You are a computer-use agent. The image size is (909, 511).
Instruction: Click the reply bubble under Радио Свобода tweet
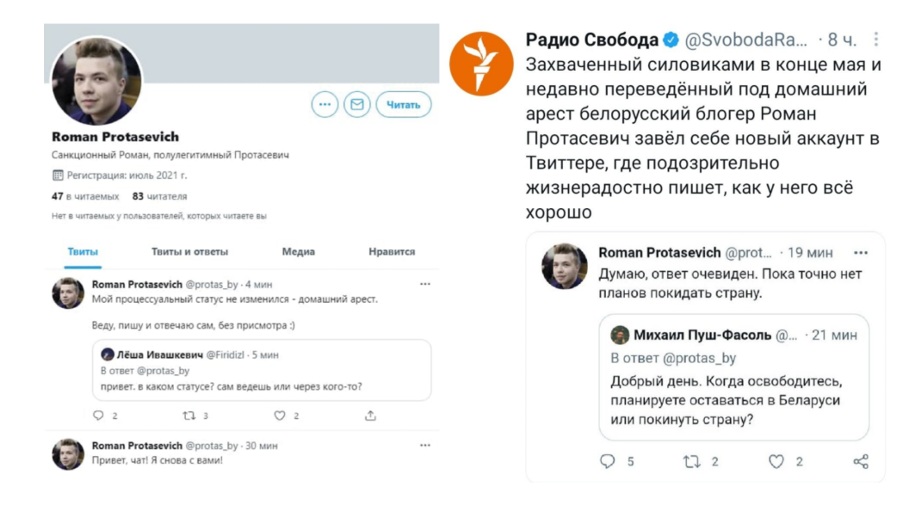point(608,462)
